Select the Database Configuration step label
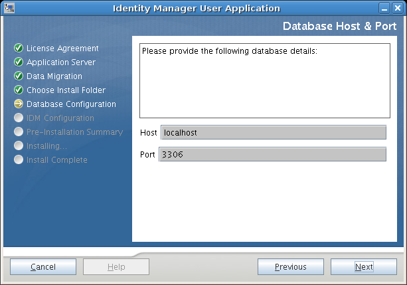 click(71, 104)
